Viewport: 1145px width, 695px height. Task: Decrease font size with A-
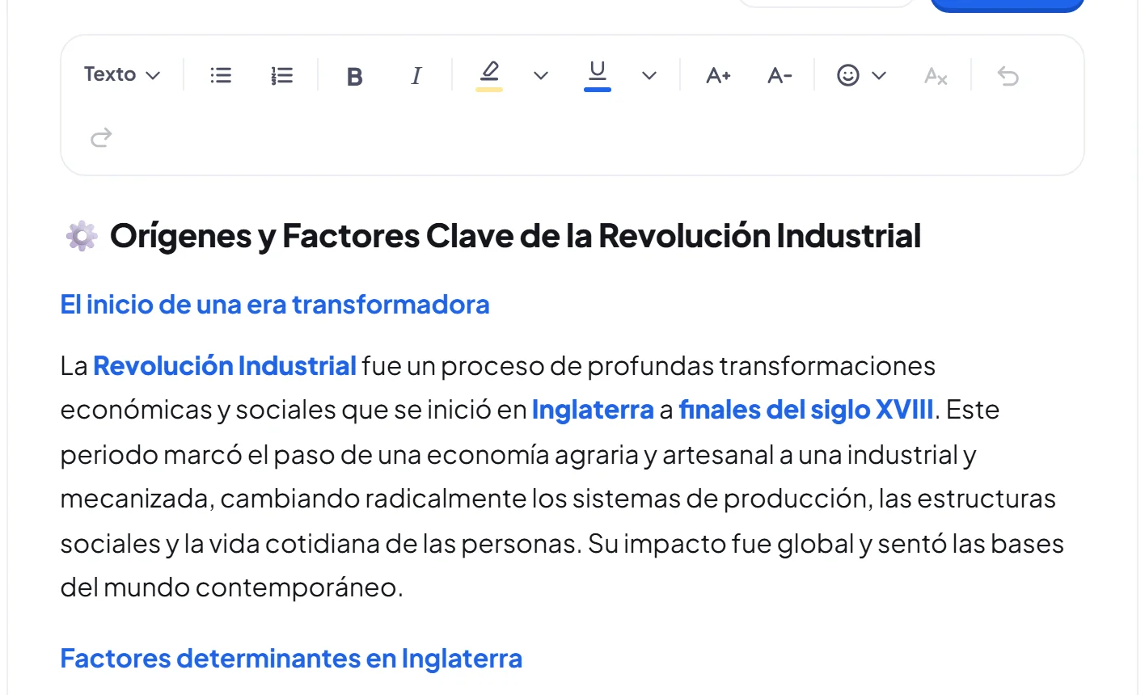[x=780, y=76]
